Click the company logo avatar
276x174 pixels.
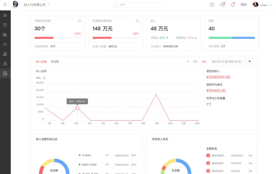pyautogui.click(x=15, y=4)
